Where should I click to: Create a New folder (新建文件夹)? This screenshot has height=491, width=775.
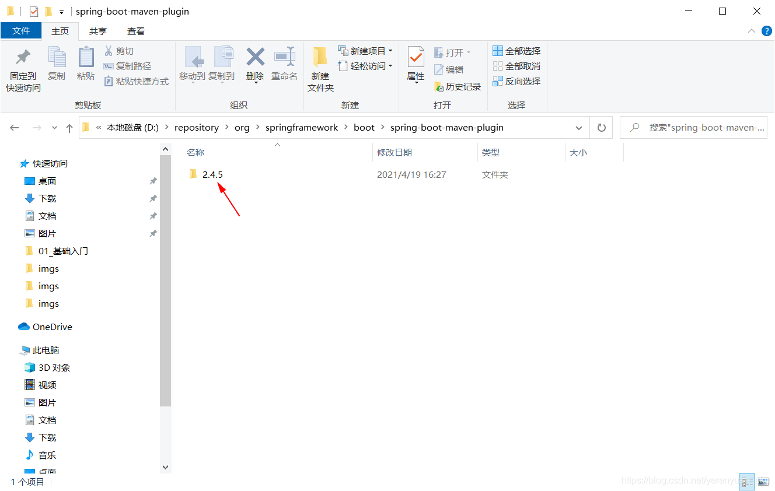tap(320, 70)
